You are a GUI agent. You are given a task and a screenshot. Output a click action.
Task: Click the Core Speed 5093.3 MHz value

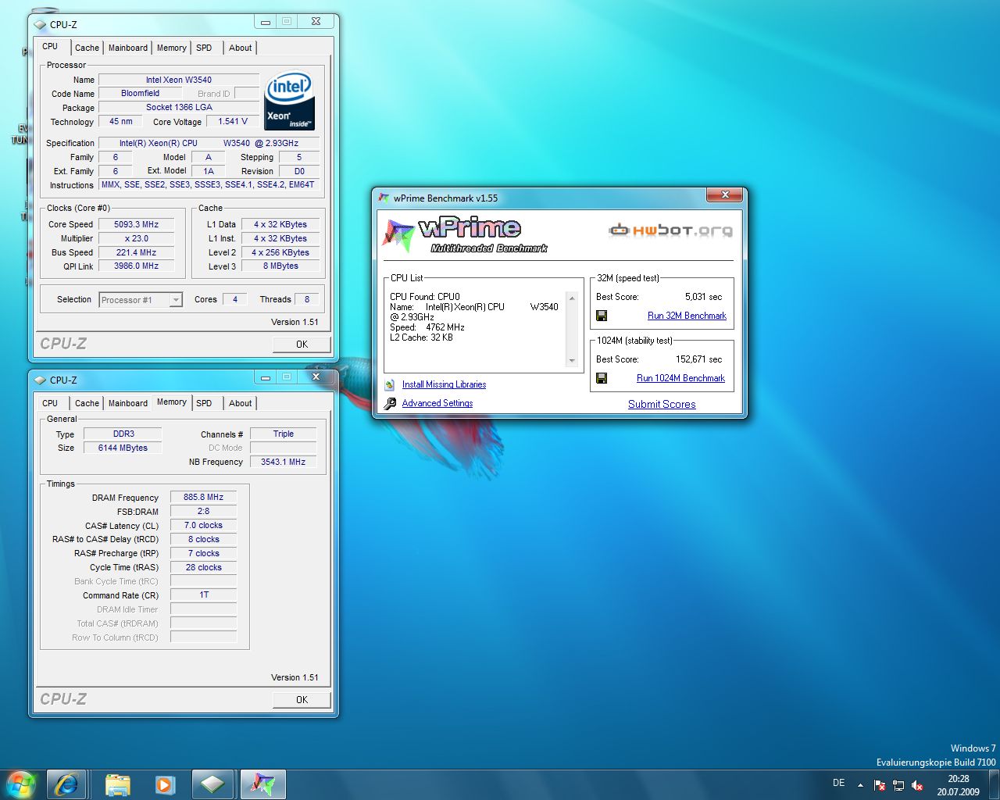click(x=136, y=224)
